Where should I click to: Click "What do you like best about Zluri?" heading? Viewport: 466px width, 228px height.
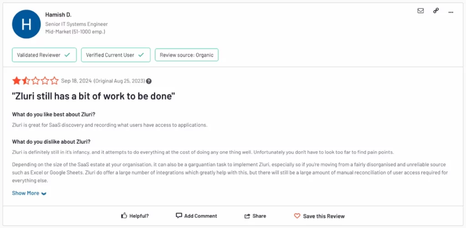(54, 114)
